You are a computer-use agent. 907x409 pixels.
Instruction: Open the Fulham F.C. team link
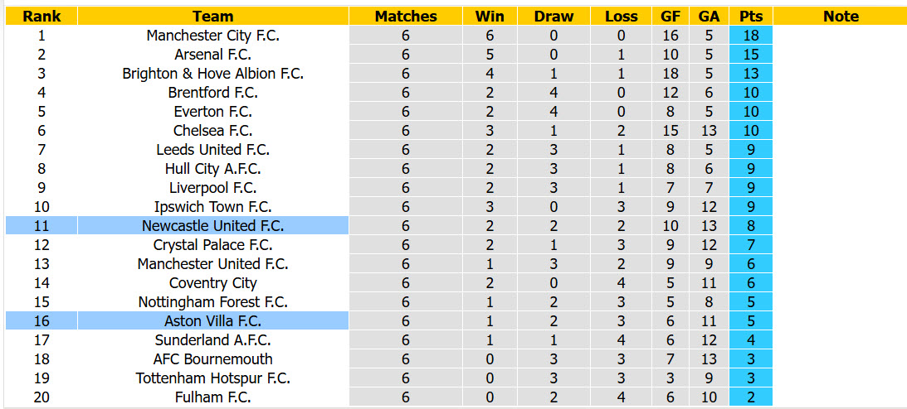pos(213,397)
